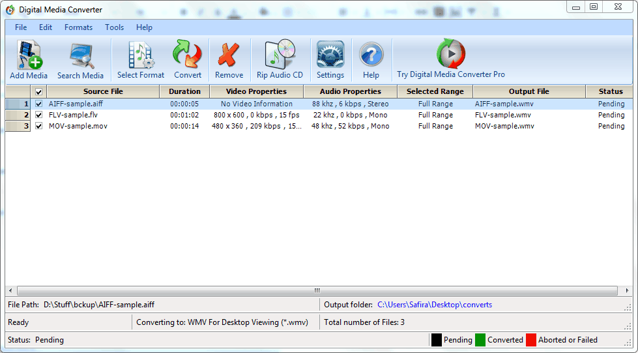Open the Formats menu
This screenshot has width=638, height=353.
coord(79,27)
